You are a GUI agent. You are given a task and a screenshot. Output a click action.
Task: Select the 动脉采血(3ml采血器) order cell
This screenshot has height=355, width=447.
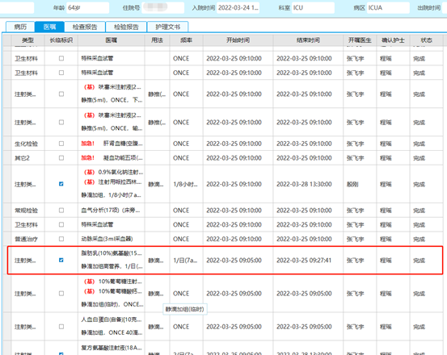[x=112, y=239]
